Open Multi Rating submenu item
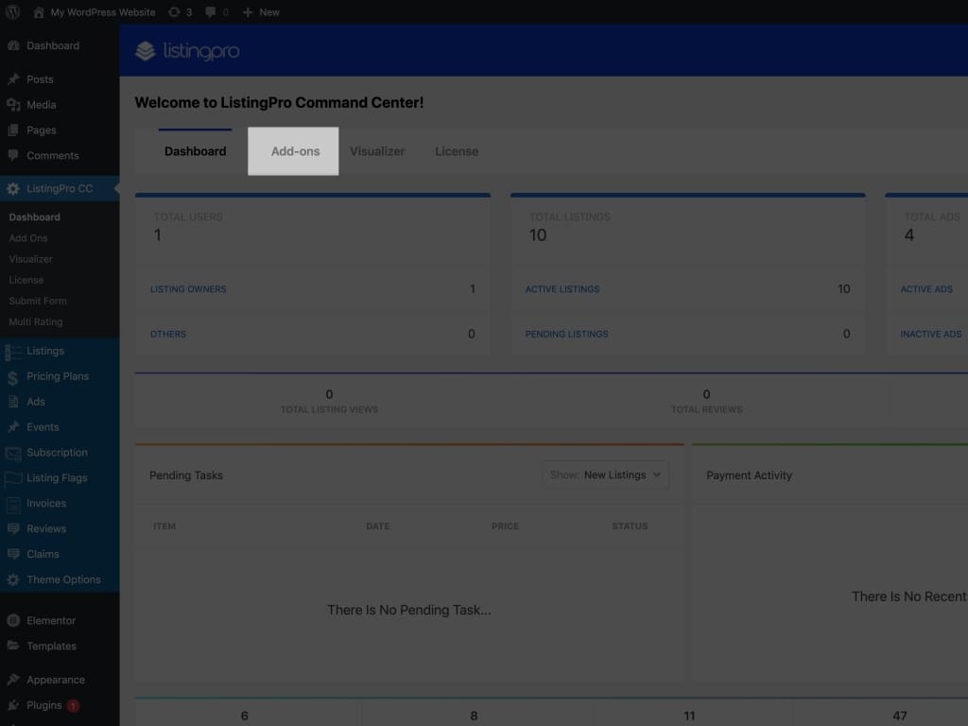The image size is (968, 726). click(36, 322)
